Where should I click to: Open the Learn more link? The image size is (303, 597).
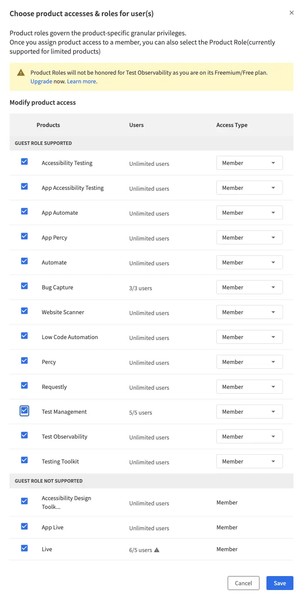coord(81,81)
